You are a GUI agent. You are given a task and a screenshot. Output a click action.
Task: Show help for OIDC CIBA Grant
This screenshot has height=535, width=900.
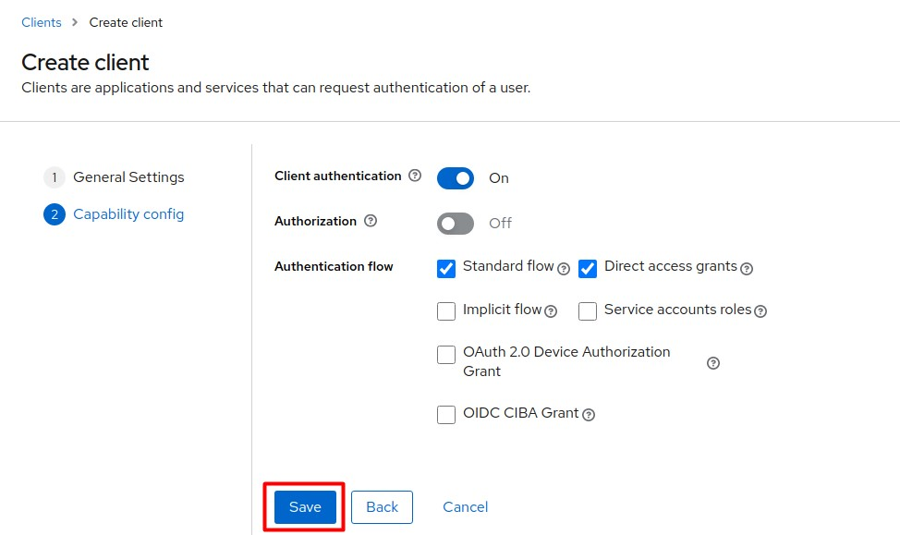click(x=589, y=415)
